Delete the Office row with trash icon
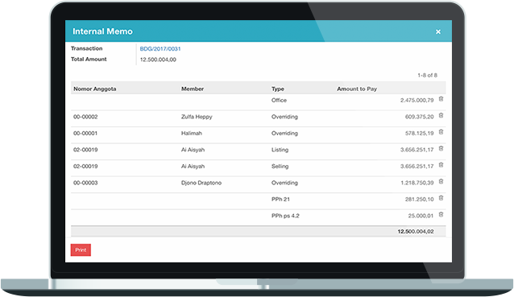This screenshot has width=514, height=297. pyautogui.click(x=441, y=99)
